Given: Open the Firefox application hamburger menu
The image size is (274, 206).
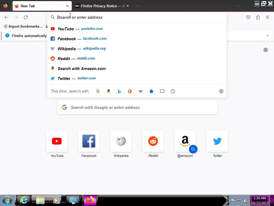Looking at the screenshot, I should point(268,17).
